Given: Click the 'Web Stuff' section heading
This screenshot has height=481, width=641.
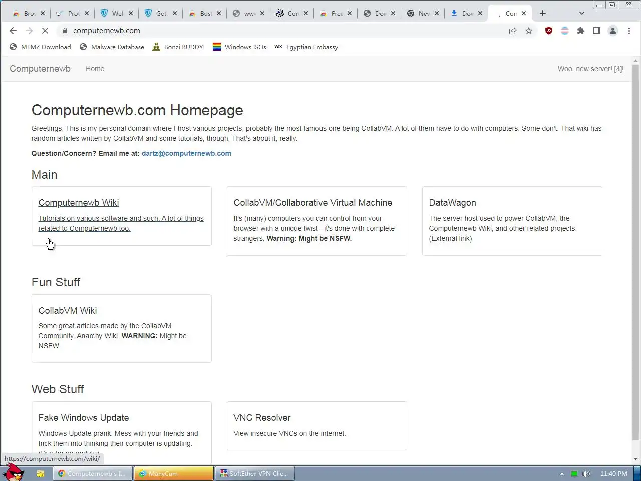Looking at the screenshot, I should 58,389.
